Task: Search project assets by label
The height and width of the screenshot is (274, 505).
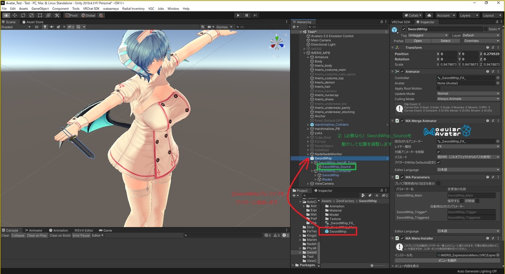Action: [x=370, y=196]
